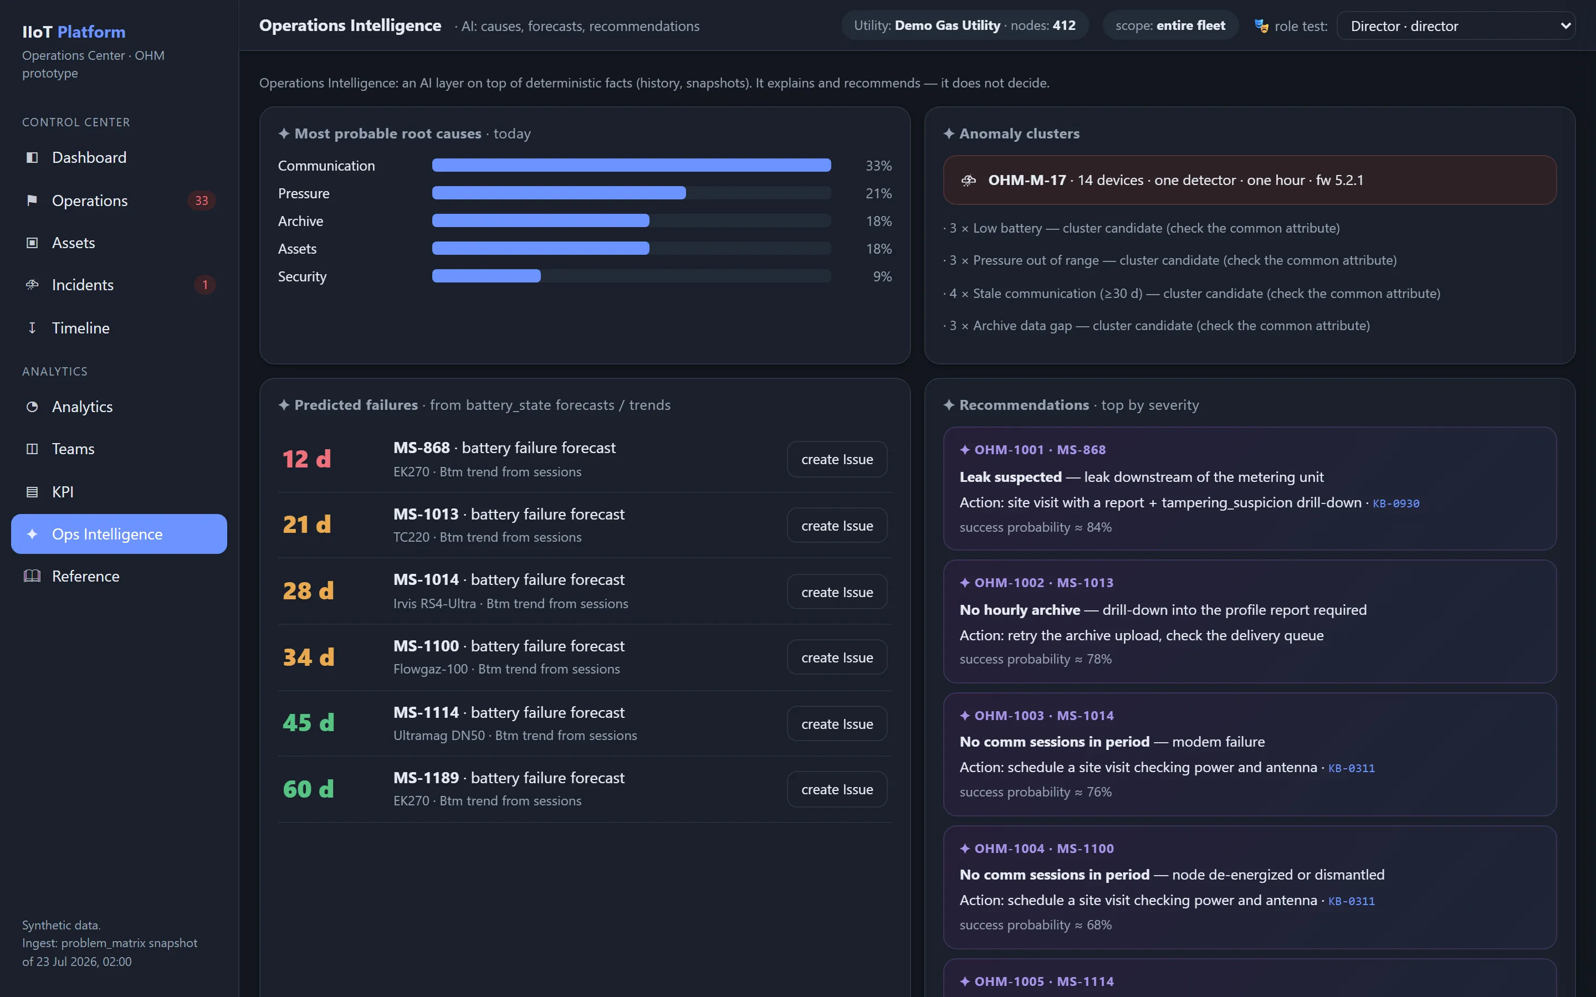Click the Reference book icon
This screenshot has width=1596, height=997.
pyautogui.click(x=32, y=576)
